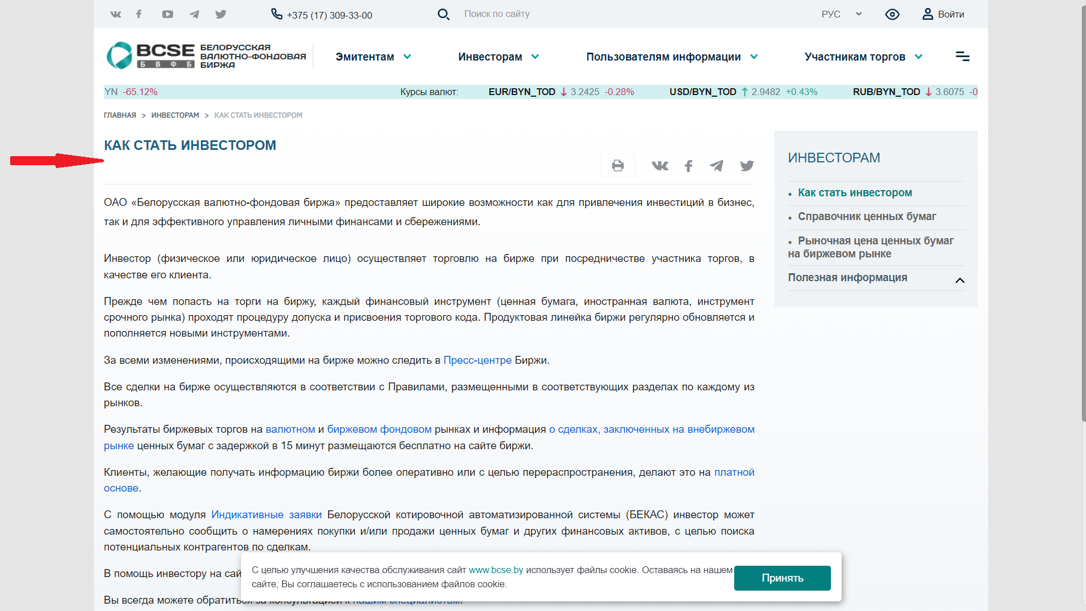Click the search magnifier icon
This screenshot has height=611, width=1086.
tap(444, 14)
